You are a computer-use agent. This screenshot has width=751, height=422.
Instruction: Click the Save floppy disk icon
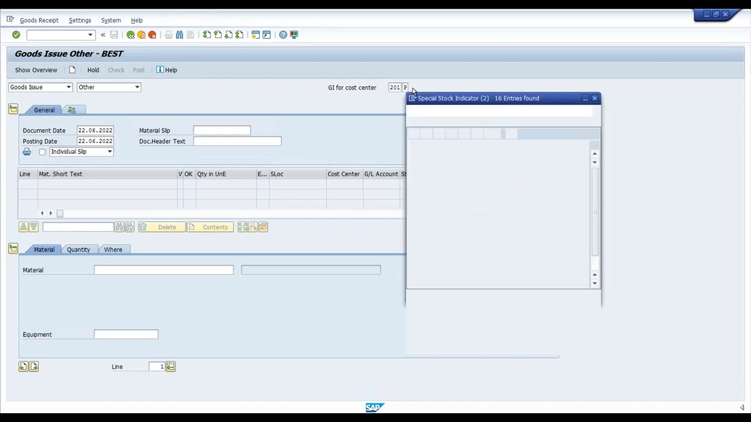114,35
